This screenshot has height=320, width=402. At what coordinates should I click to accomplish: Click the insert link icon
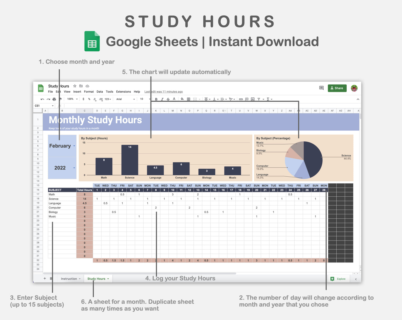click(x=241, y=99)
